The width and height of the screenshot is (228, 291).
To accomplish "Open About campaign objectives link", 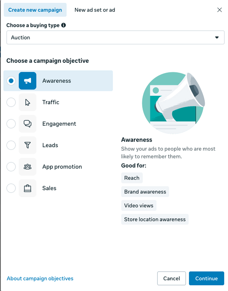I will [x=40, y=278].
